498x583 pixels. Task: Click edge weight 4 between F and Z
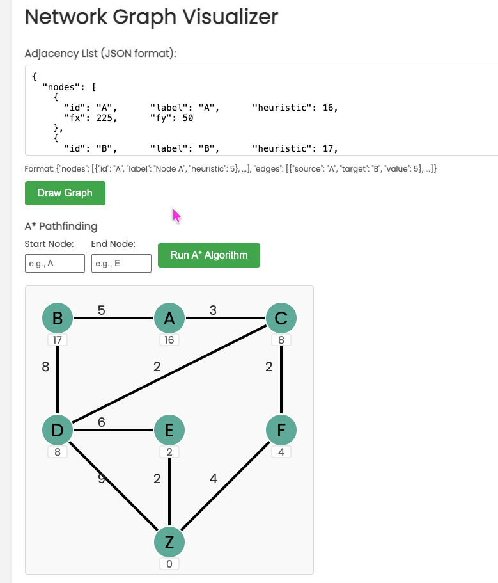tap(214, 479)
